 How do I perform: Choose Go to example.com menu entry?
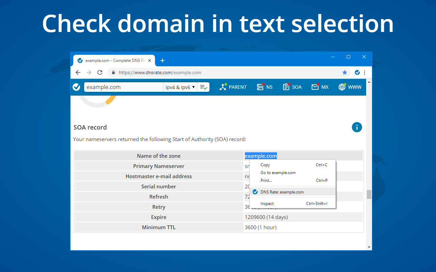[293, 173]
